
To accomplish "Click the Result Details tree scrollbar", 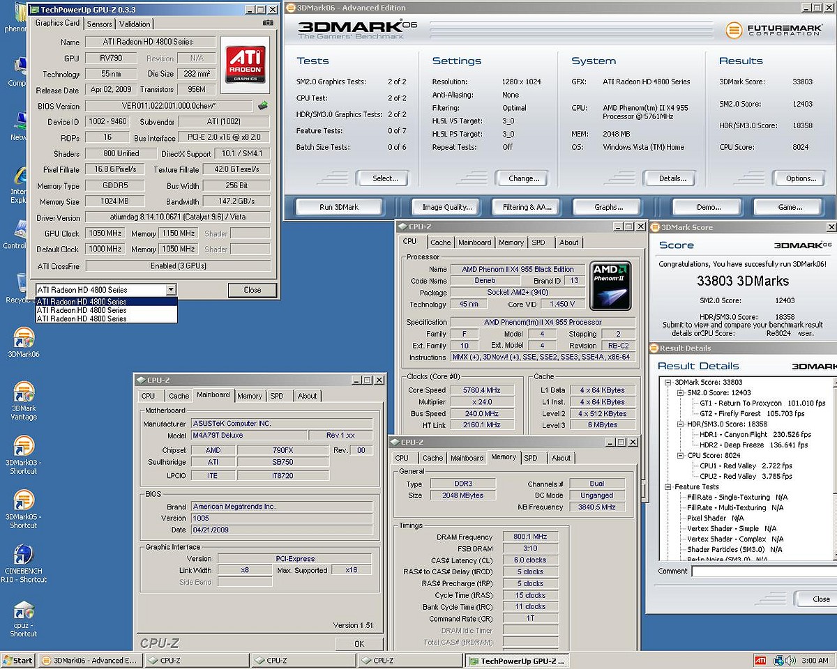I will [x=834, y=468].
